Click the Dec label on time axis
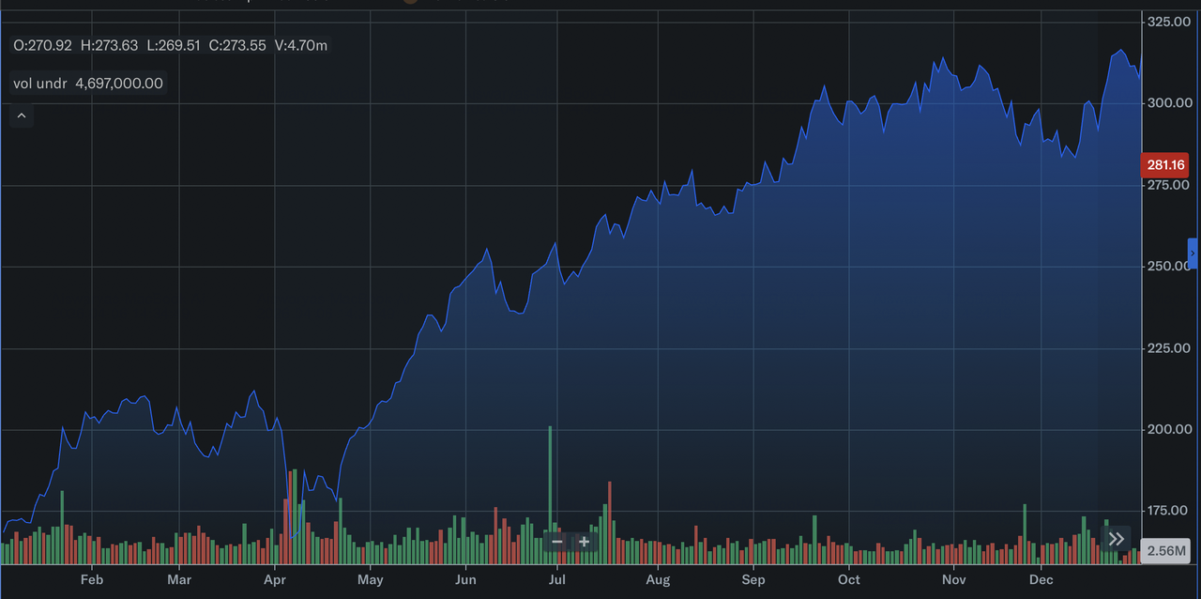 coord(1041,580)
